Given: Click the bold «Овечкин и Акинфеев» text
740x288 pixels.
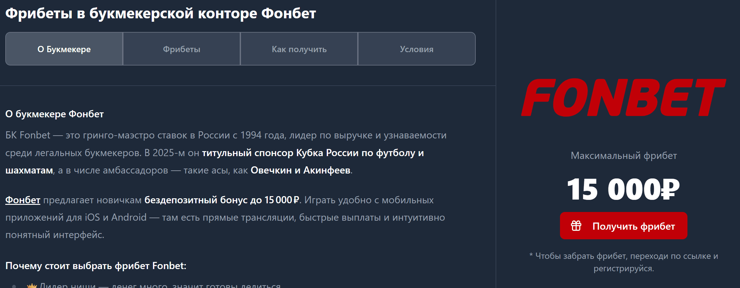Looking at the screenshot, I should tap(300, 170).
